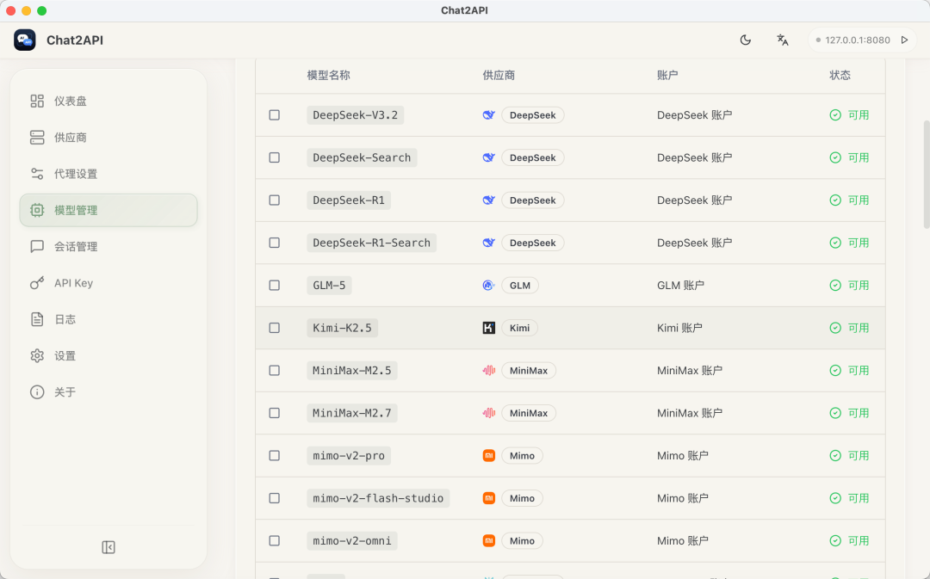This screenshot has width=930, height=579.
Task: Click Mimo icon in mimo-v2-pro row
Action: pyautogui.click(x=489, y=456)
